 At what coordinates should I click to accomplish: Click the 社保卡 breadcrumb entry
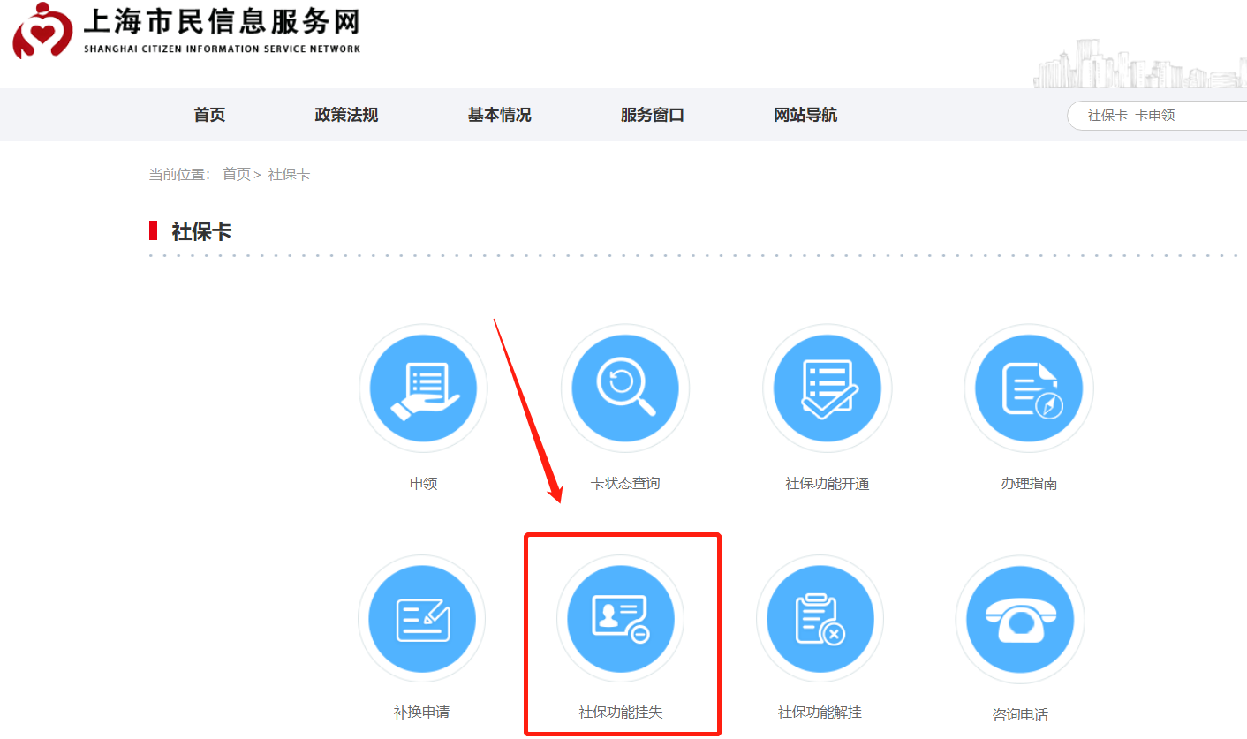289,175
